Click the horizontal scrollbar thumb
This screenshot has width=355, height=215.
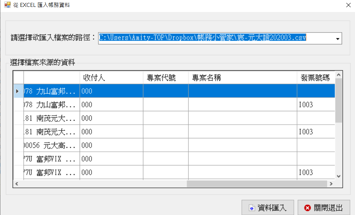(257, 184)
